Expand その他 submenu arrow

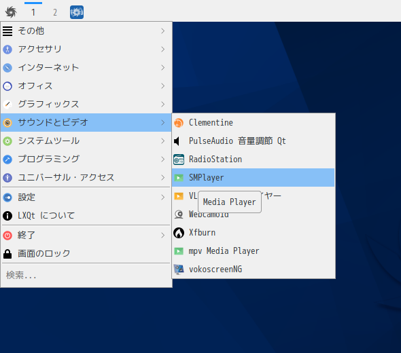coord(163,31)
